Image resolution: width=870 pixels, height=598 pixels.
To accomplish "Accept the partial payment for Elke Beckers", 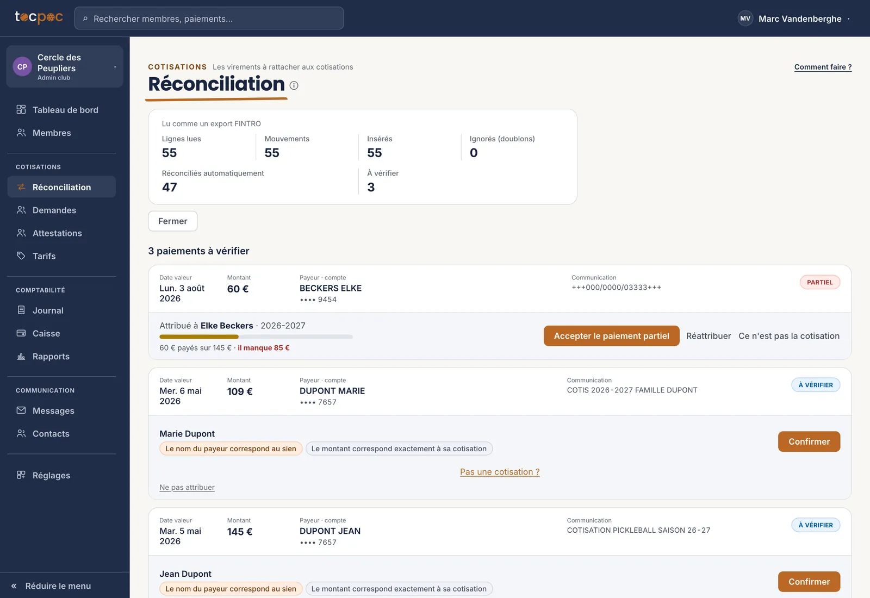I will pos(612,336).
